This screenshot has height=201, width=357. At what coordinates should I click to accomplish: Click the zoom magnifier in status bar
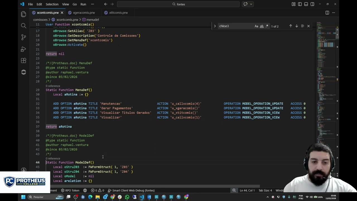234,190
